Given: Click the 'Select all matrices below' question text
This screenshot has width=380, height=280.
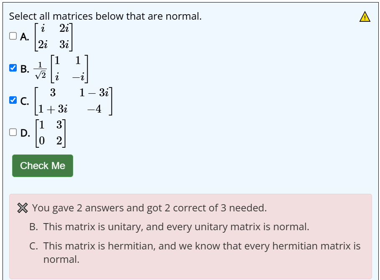Looking at the screenshot, I should pyautogui.click(x=105, y=16).
